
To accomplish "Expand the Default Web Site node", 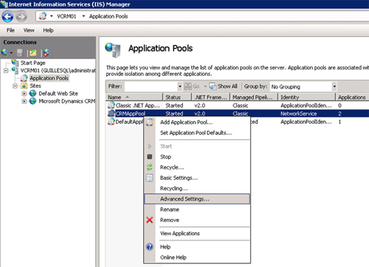I will coord(24,94).
